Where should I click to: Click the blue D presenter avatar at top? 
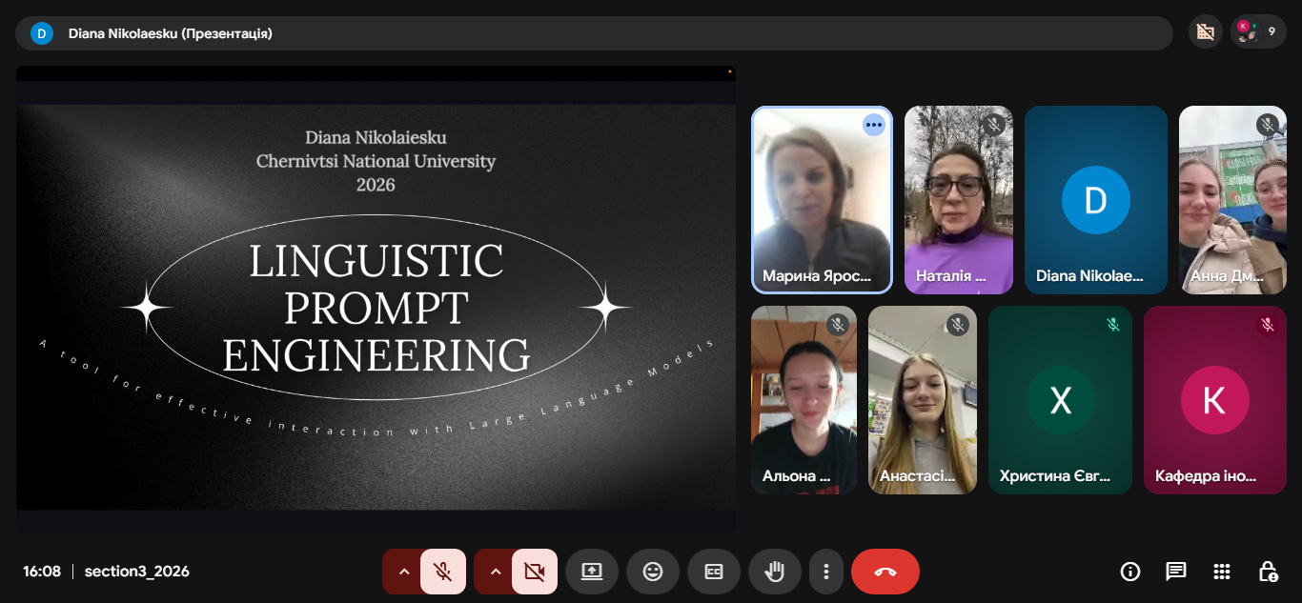point(42,33)
